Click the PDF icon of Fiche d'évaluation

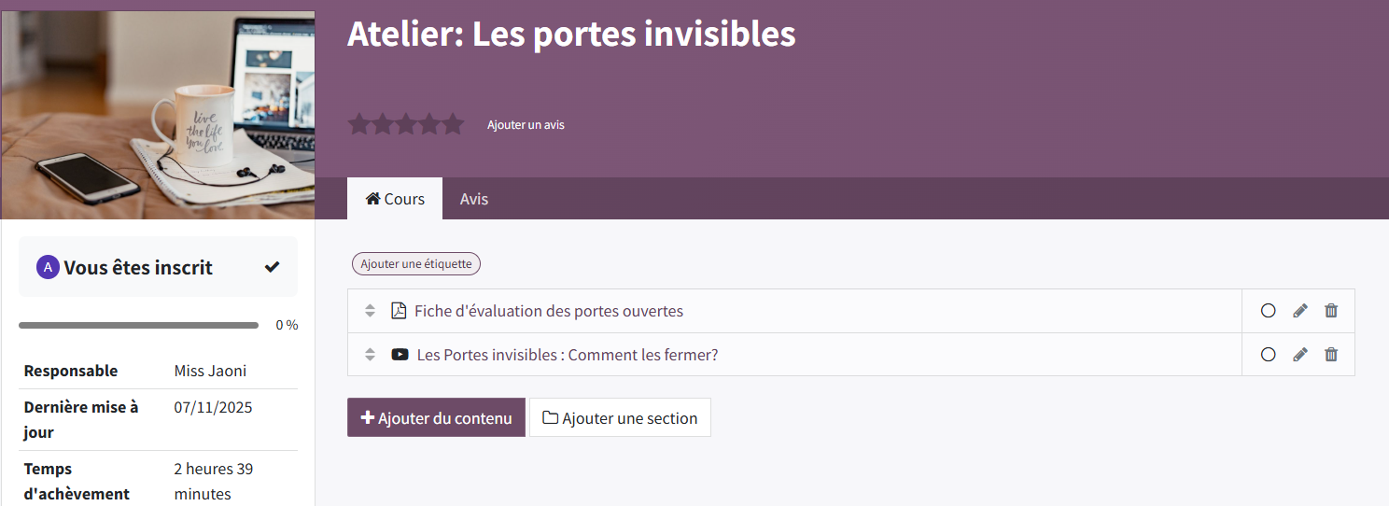(x=399, y=311)
